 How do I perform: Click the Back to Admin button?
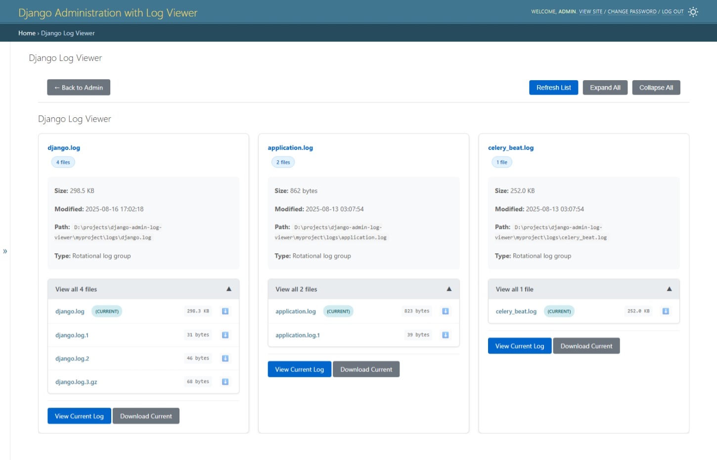point(79,88)
